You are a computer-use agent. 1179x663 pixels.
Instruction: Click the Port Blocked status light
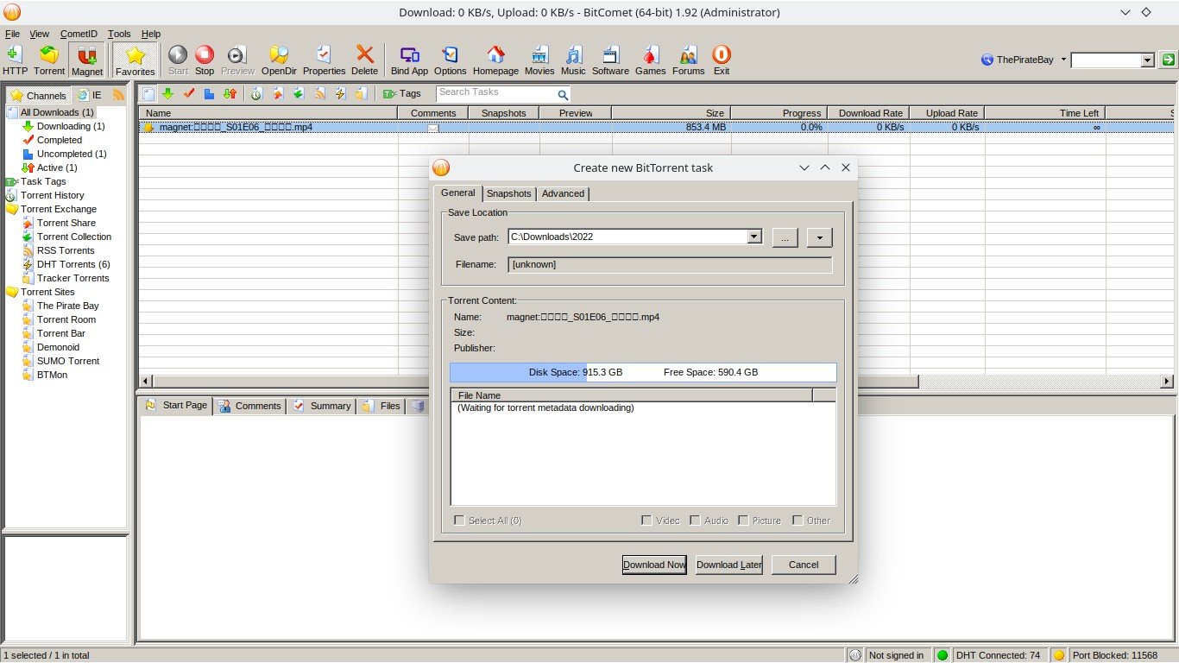click(x=1059, y=655)
